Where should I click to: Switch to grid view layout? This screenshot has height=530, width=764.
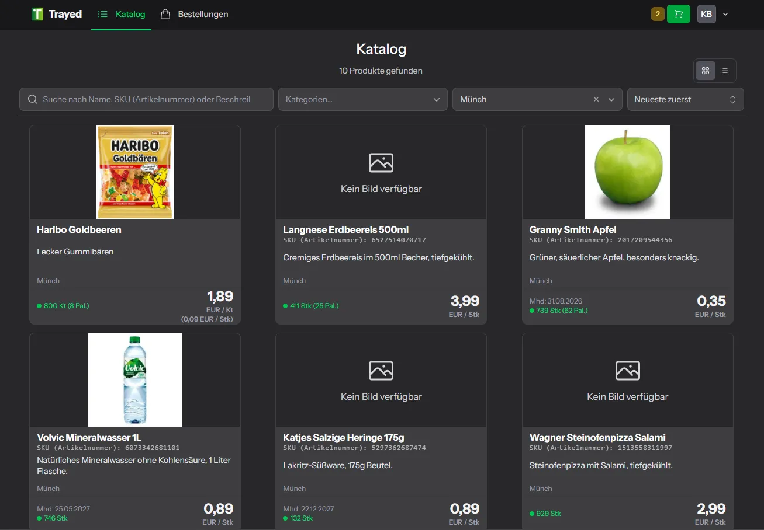706,71
